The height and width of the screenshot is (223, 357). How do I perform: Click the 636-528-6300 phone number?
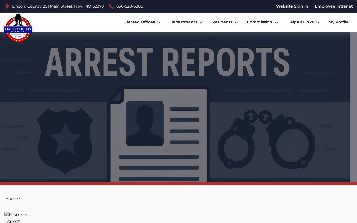click(130, 6)
